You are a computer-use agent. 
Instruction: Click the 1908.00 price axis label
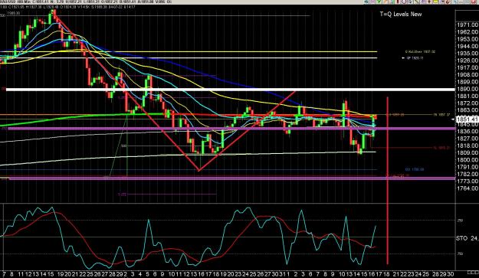[x=468, y=75]
